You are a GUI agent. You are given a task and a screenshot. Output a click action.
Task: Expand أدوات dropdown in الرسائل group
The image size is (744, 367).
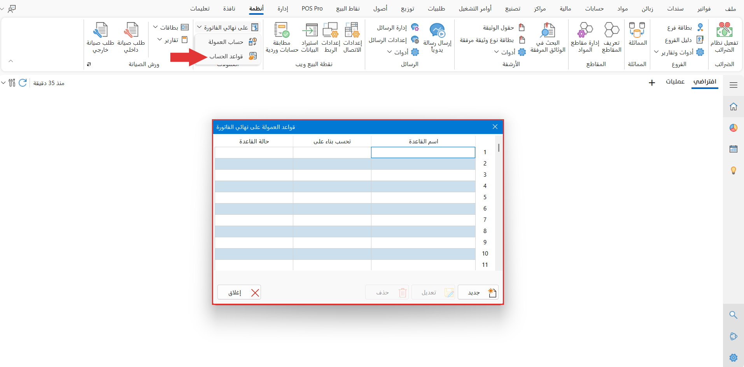403,52
